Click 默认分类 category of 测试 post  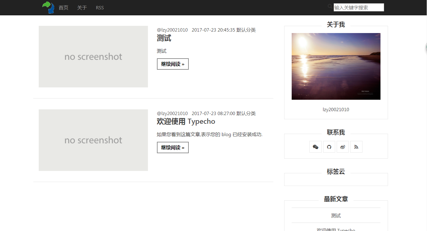point(246,30)
